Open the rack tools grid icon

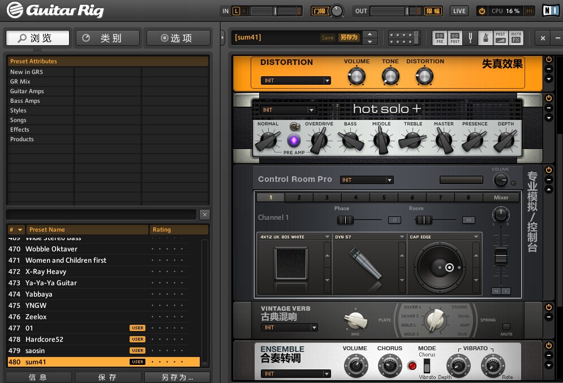pos(404,37)
